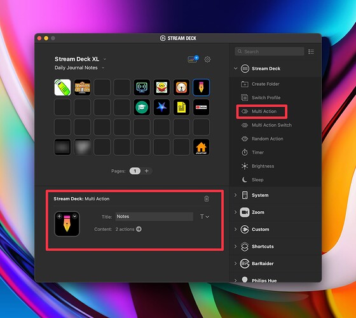Select the orange building key icon
This screenshot has width=356, height=318.
(x=82, y=87)
